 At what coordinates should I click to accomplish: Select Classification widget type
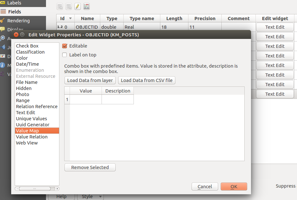coord(37,52)
